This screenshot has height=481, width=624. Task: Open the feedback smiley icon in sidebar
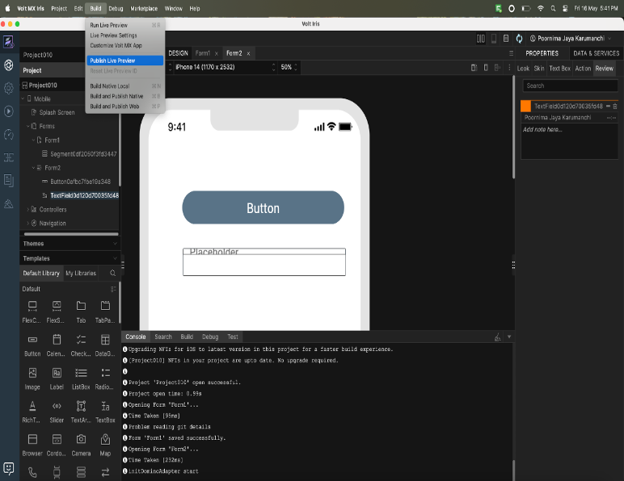(9, 468)
